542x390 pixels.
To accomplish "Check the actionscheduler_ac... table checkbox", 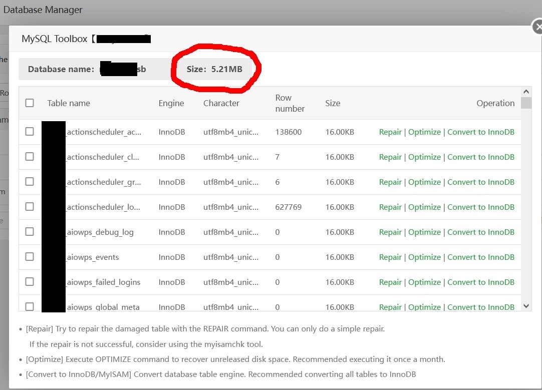I will [30, 132].
